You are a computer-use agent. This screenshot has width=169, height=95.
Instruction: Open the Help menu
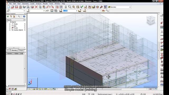63,4
